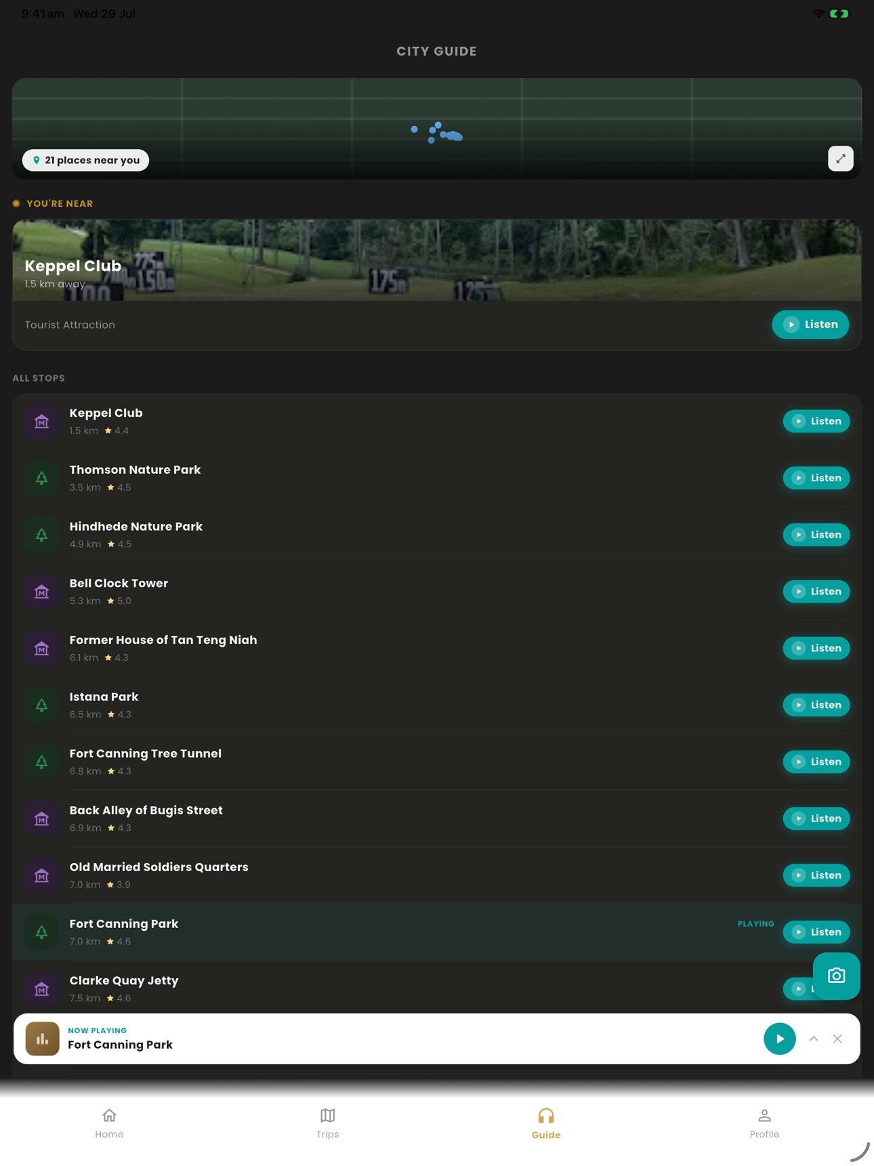This screenshot has width=874, height=1166.
Task: Tap the Old Married Soldiers Quarters icon
Action: click(42, 876)
